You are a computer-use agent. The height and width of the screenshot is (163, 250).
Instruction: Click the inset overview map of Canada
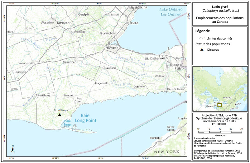click(x=220, y=89)
